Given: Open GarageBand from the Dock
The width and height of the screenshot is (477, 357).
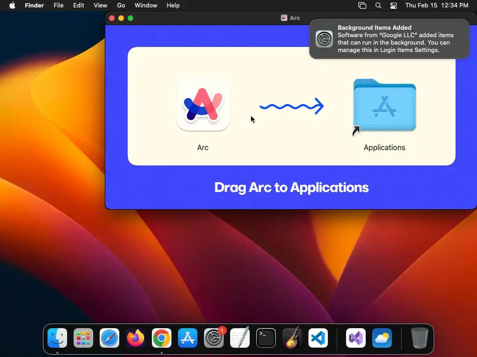Looking at the screenshot, I should pos(292,338).
